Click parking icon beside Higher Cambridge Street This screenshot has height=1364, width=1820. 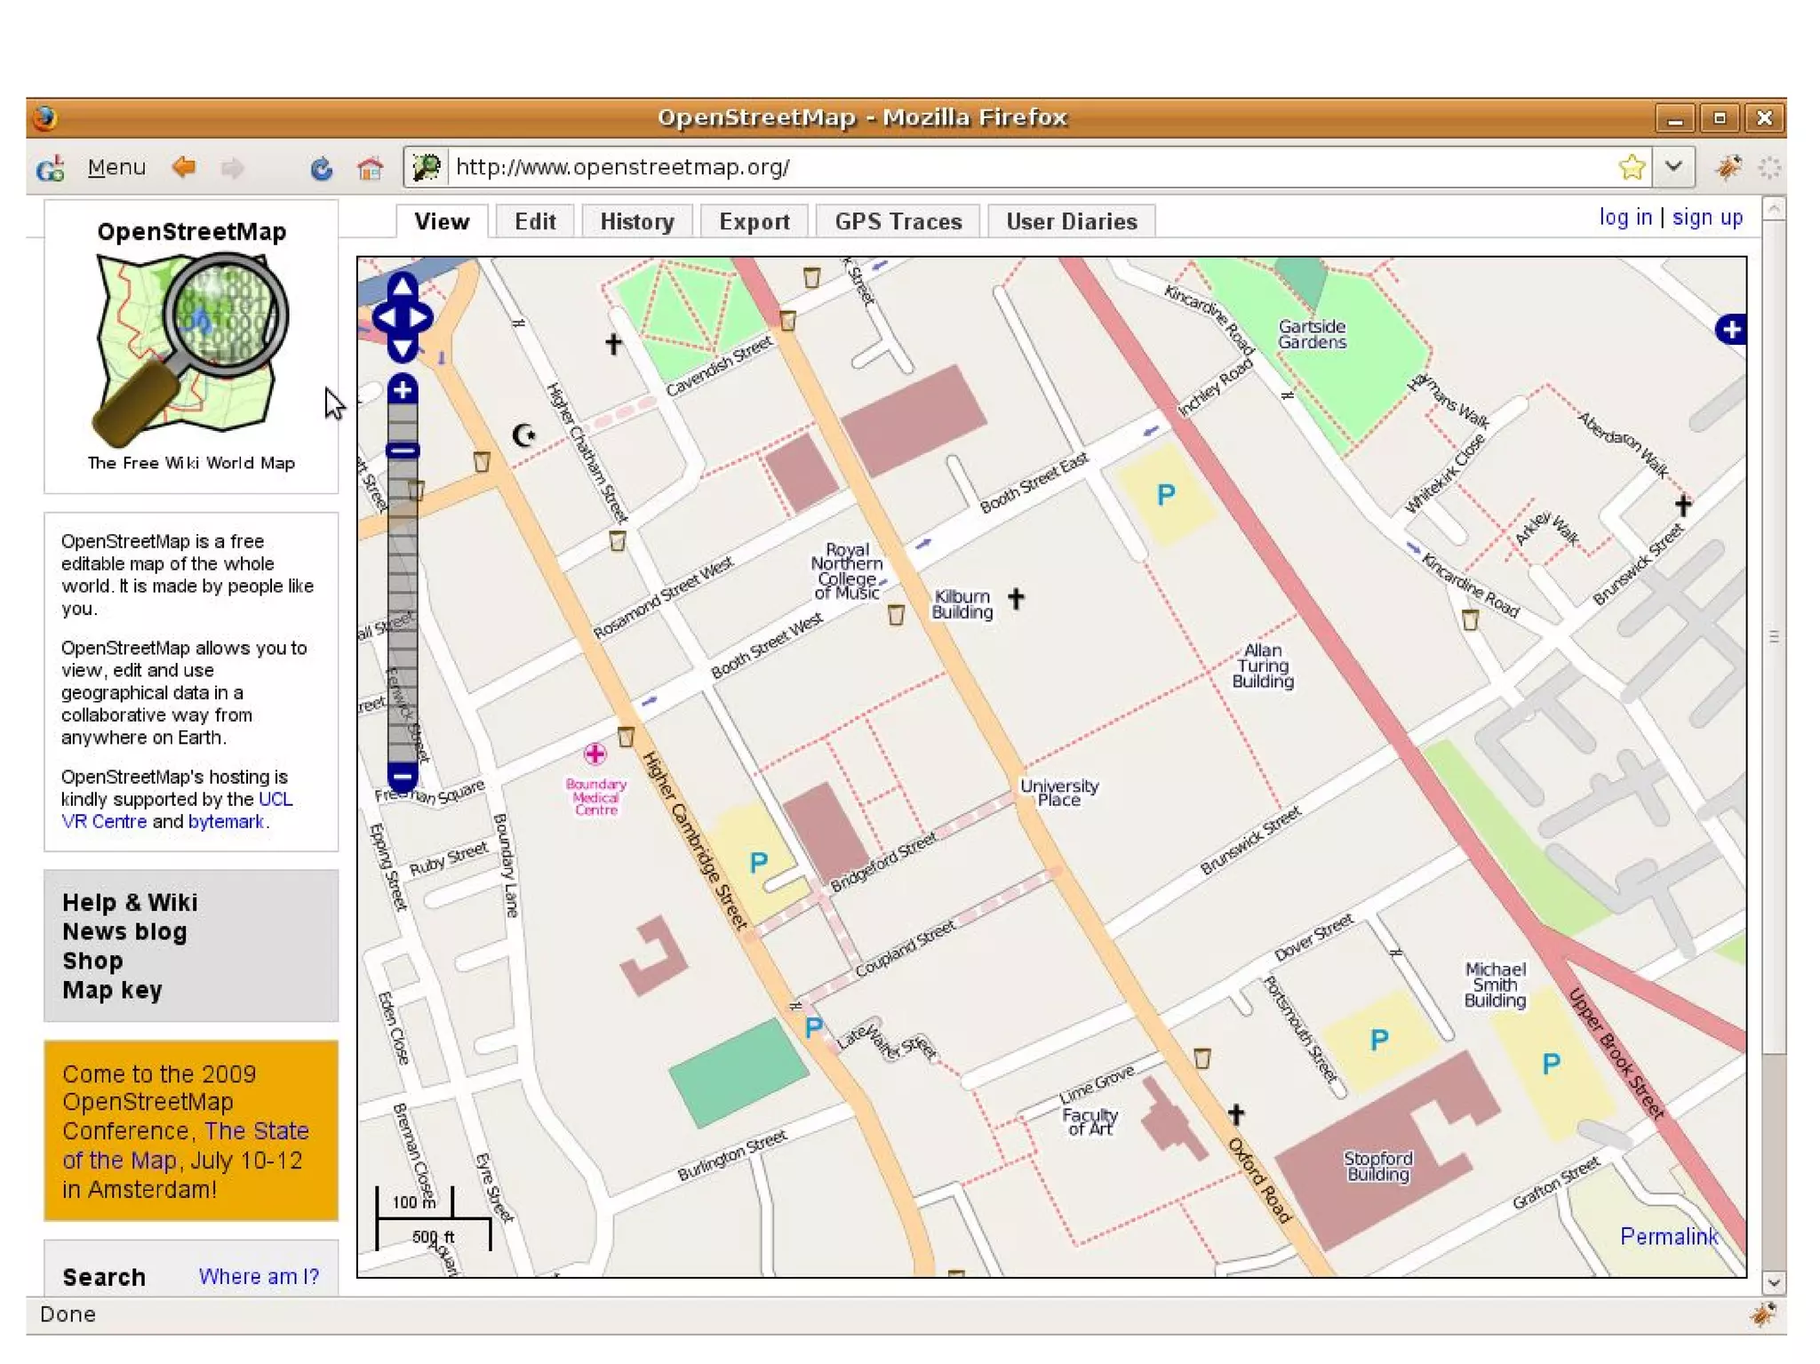coord(758,862)
